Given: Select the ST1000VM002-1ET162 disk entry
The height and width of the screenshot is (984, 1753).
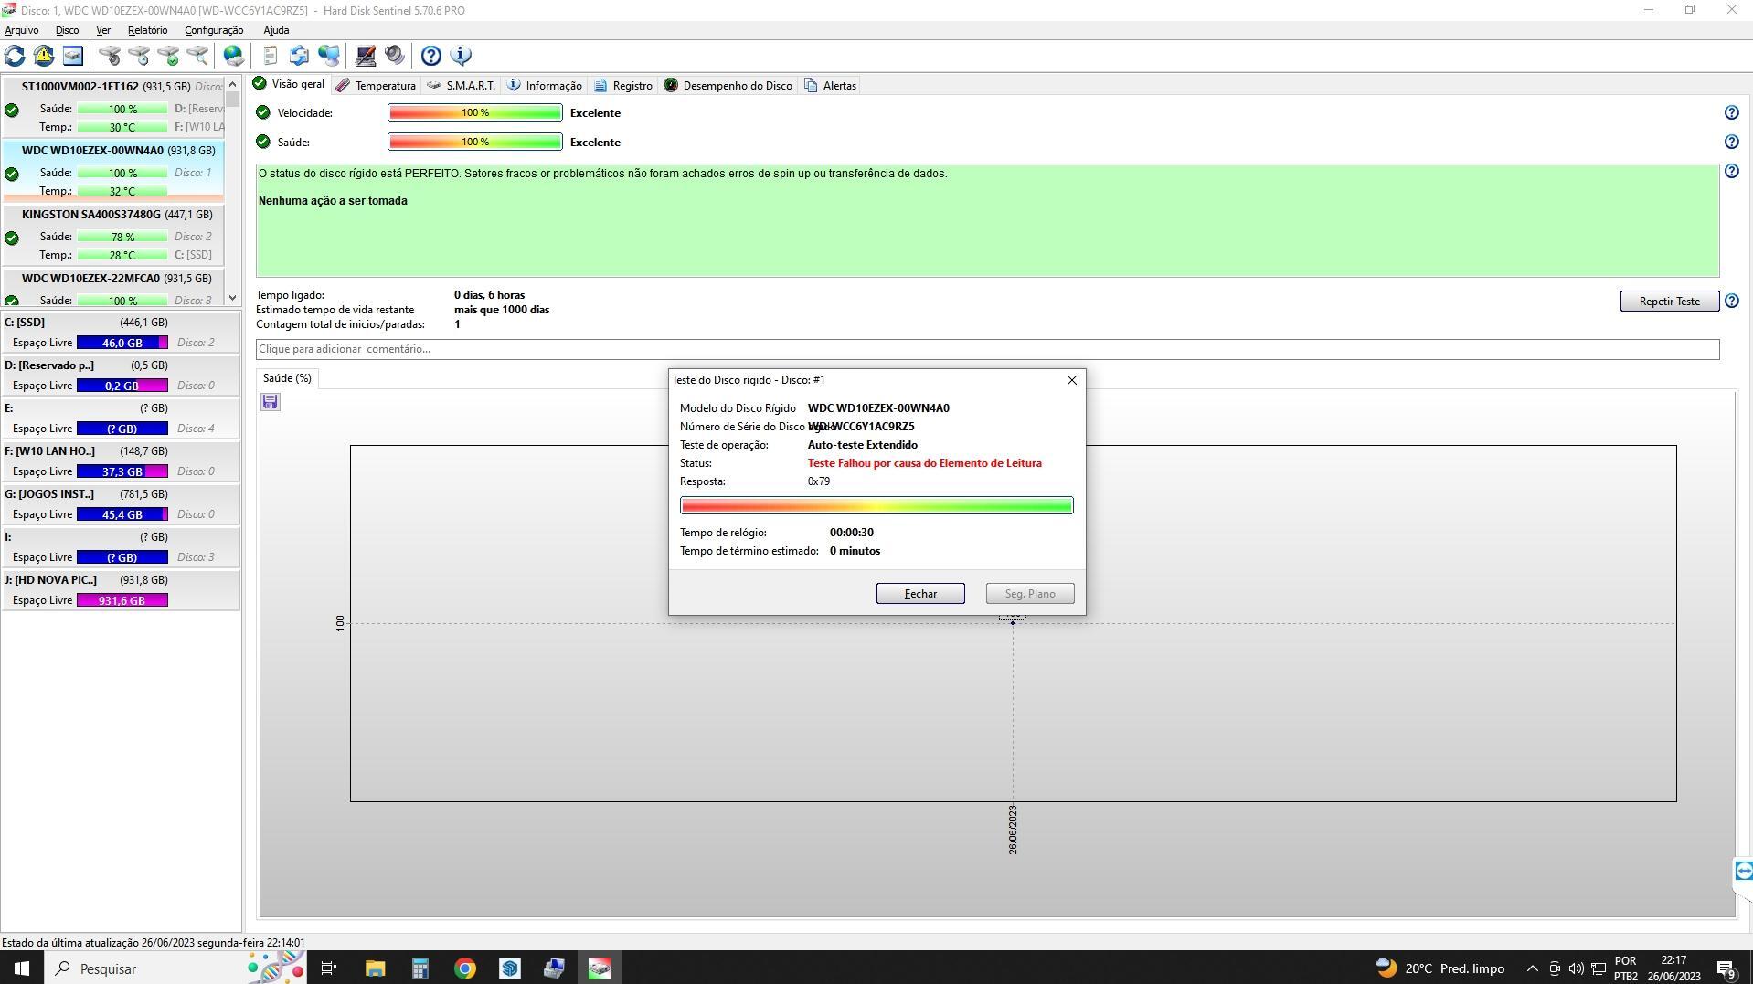Looking at the screenshot, I should coord(113,107).
